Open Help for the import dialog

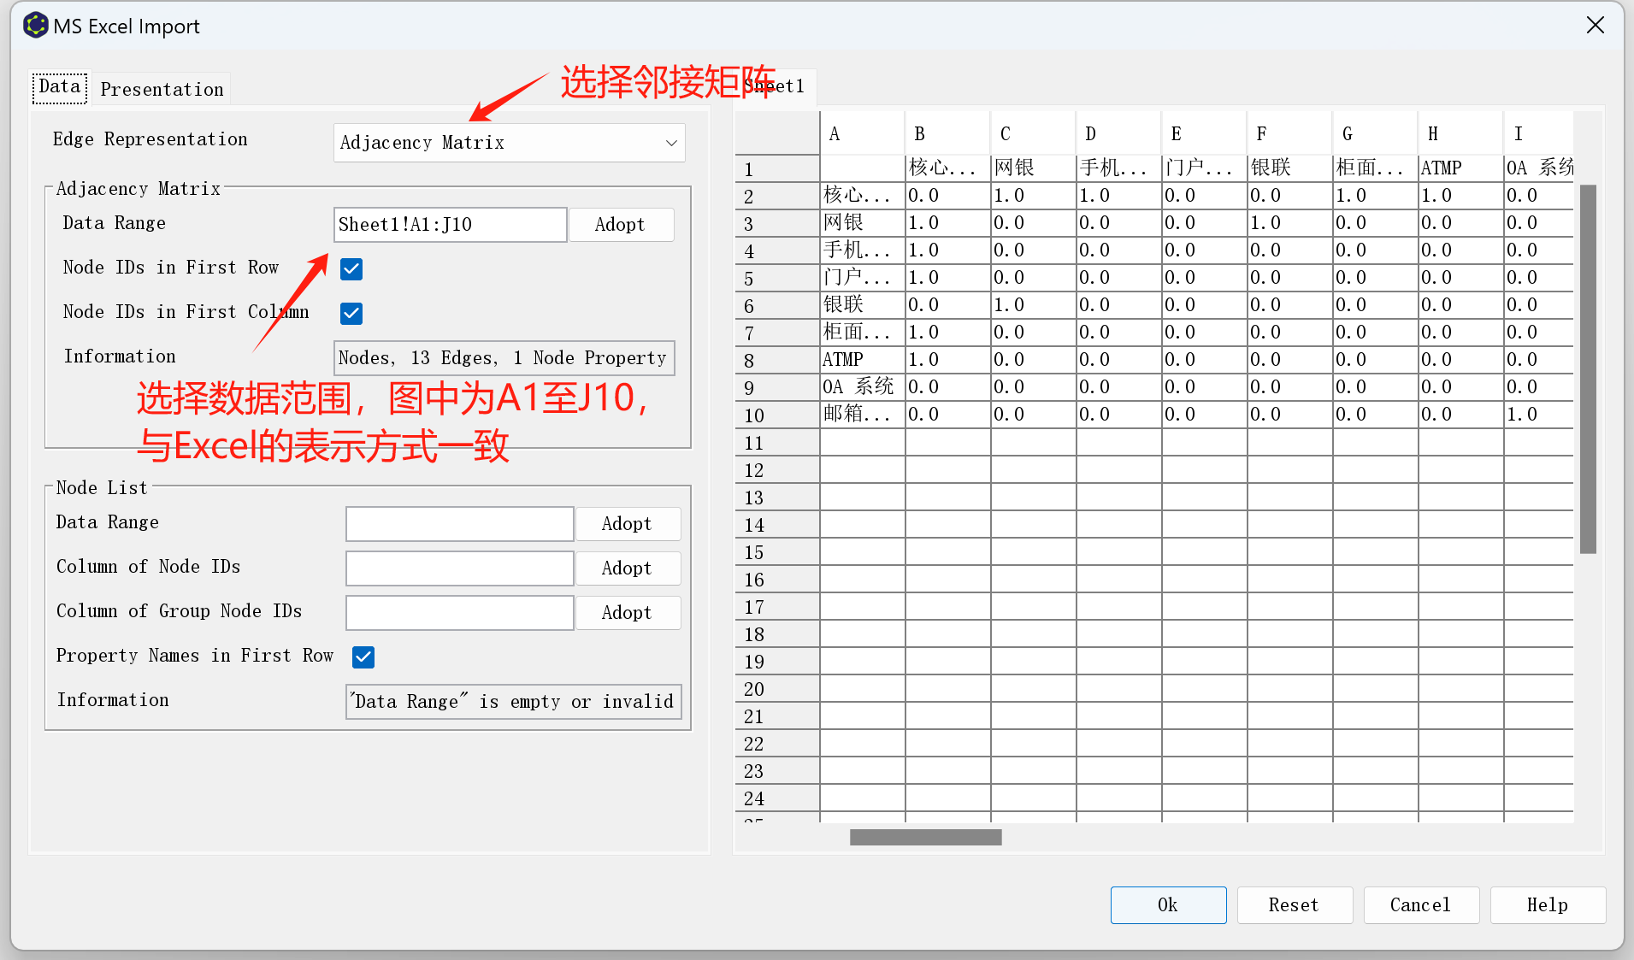pos(1547,905)
